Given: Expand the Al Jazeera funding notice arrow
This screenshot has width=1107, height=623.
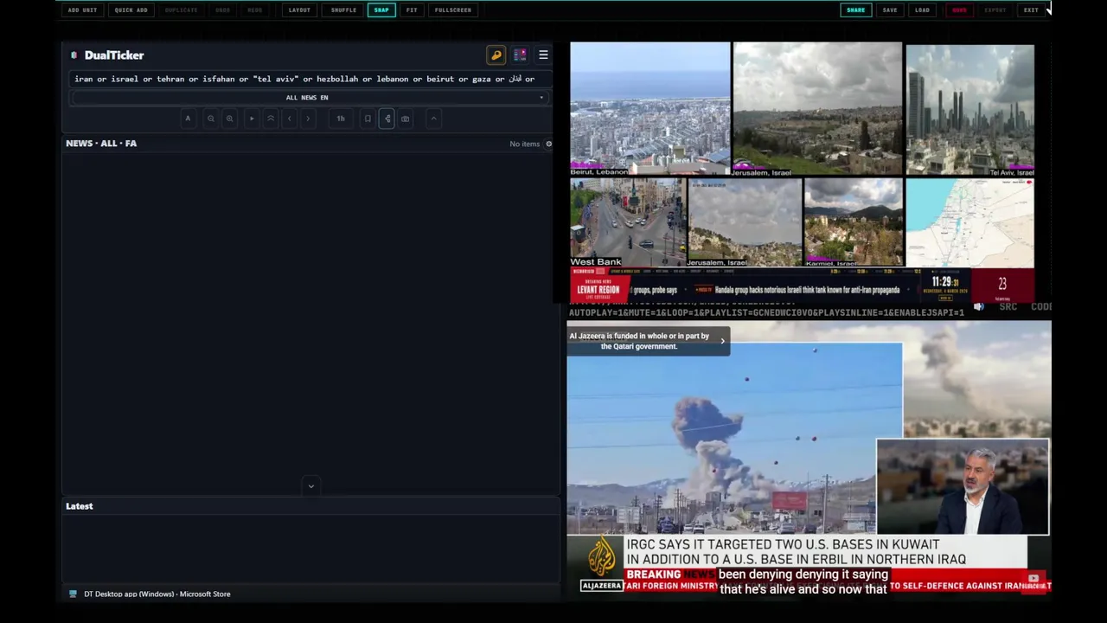Looking at the screenshot, I should 722,341.
